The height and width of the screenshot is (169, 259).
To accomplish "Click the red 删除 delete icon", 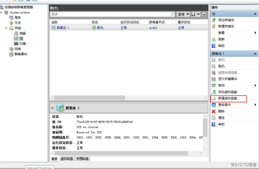I will 214,111.
